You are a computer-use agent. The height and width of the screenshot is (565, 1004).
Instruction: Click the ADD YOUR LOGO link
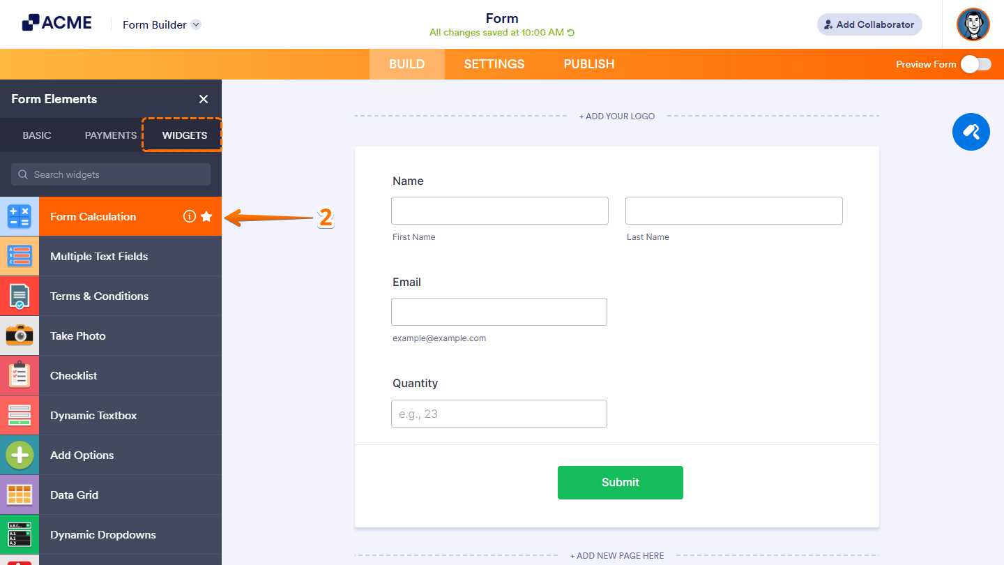click(616, 116)
